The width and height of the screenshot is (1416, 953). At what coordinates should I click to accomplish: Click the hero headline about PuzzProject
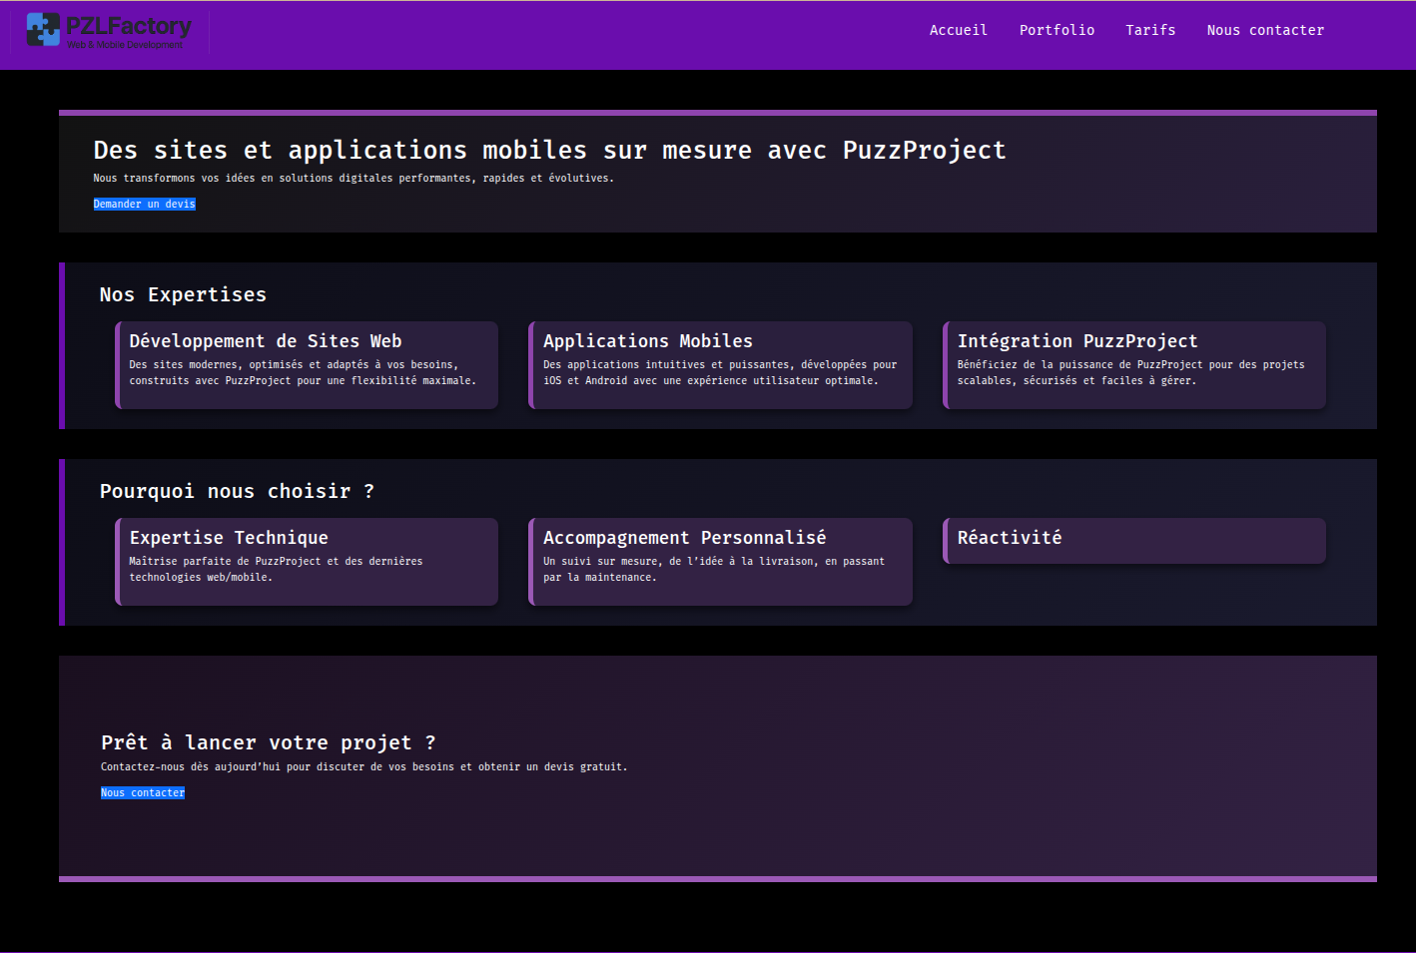pyautogui.click(x=548, y=150)
